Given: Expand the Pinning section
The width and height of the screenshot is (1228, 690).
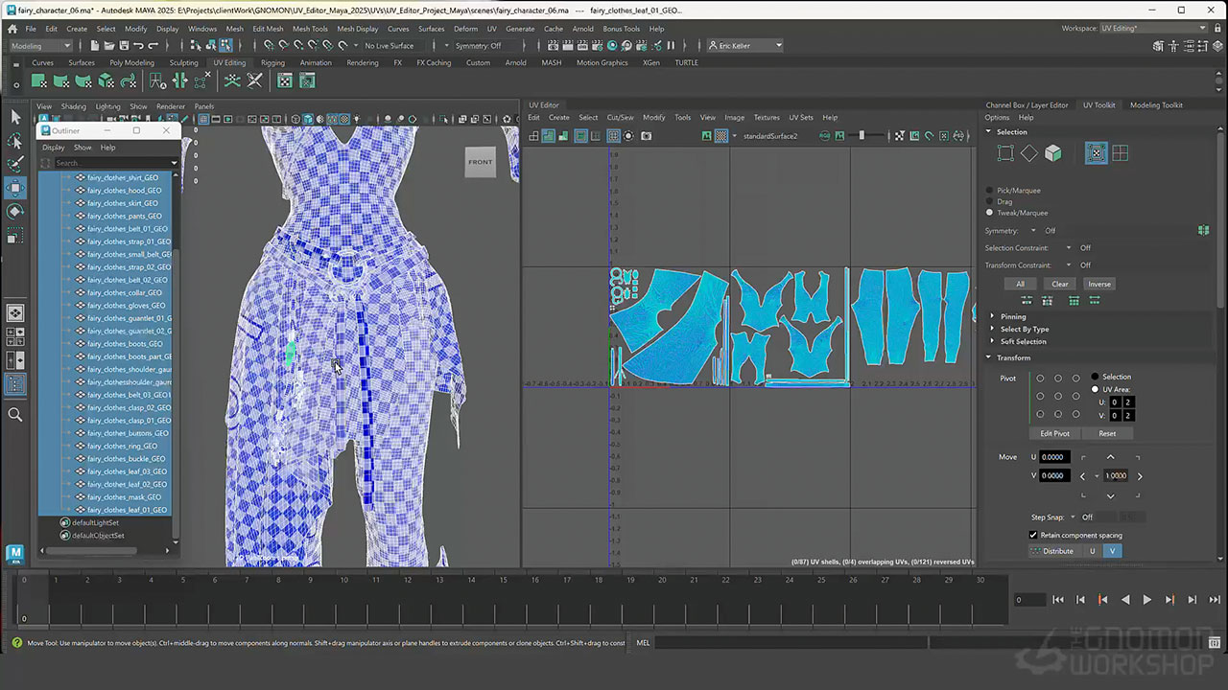Looking at the screenshot, I should 1013,316.
